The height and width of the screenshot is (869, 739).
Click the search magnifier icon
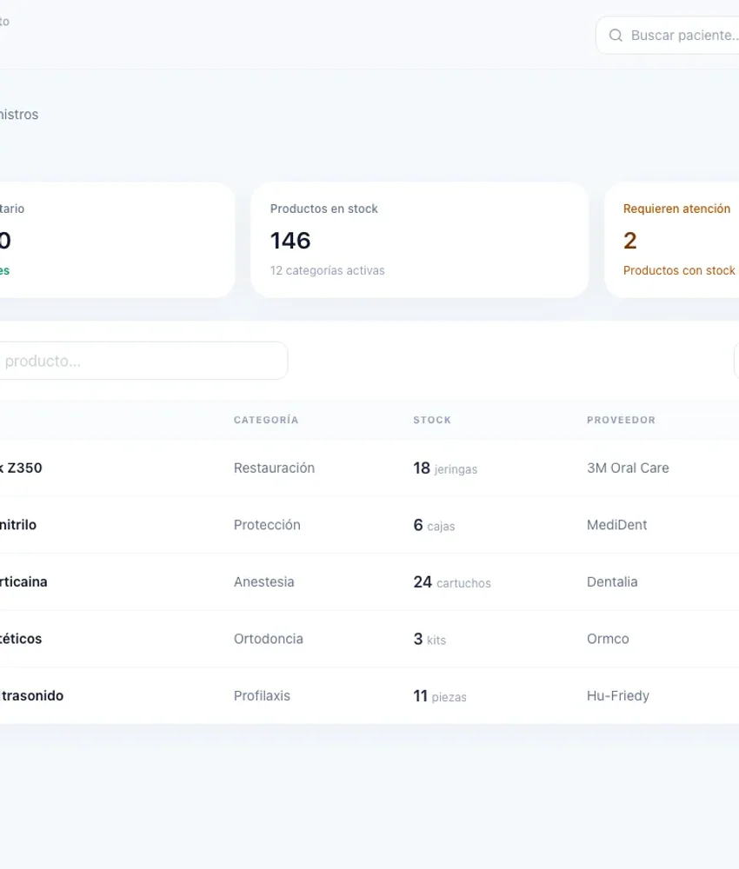coord(616,36)
